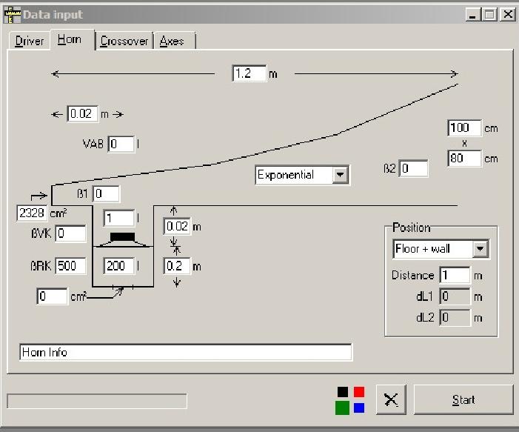
Task: Switch to the Driver tab
Action: pos(30,41)
